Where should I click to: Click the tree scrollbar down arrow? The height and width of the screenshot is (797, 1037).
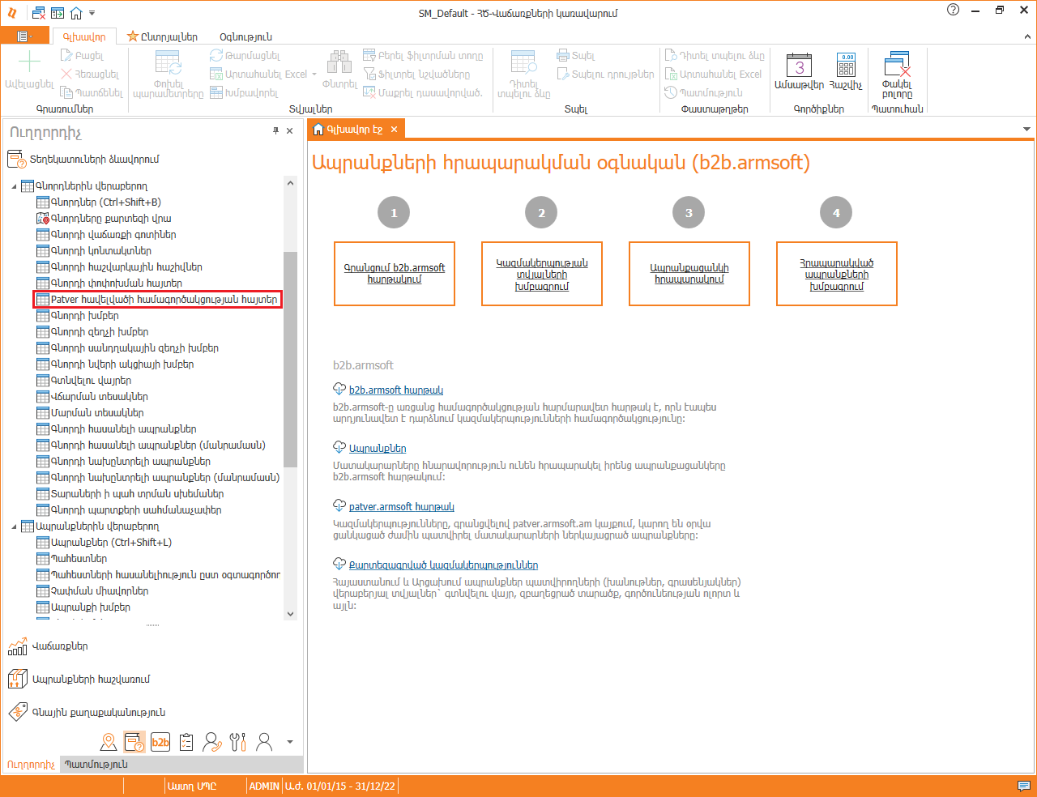pos(291,614)
